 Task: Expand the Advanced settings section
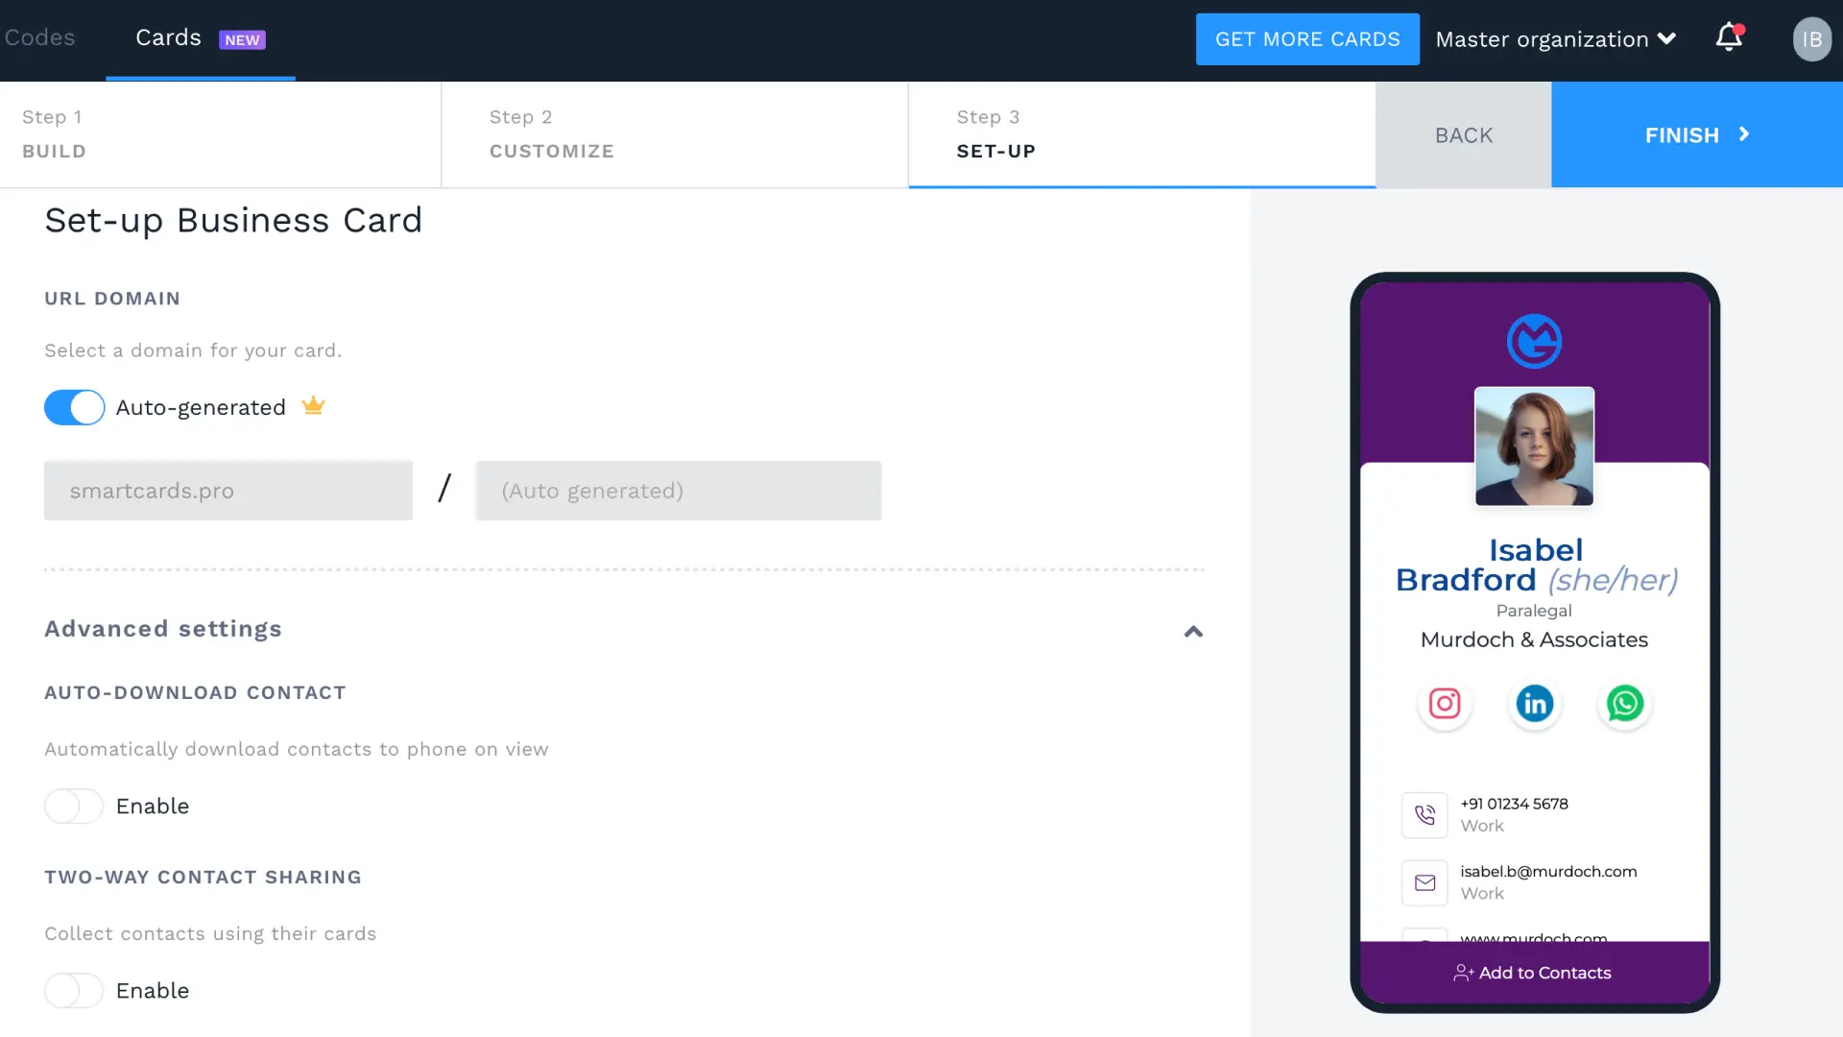pos(1190,629)
